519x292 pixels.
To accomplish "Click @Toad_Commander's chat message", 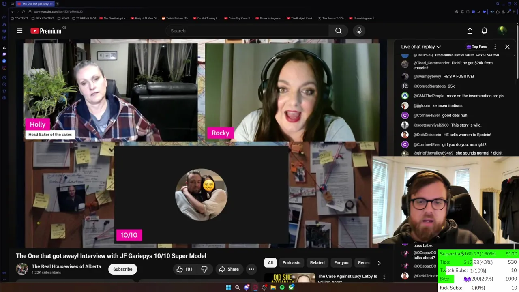I will pos(453,65).
